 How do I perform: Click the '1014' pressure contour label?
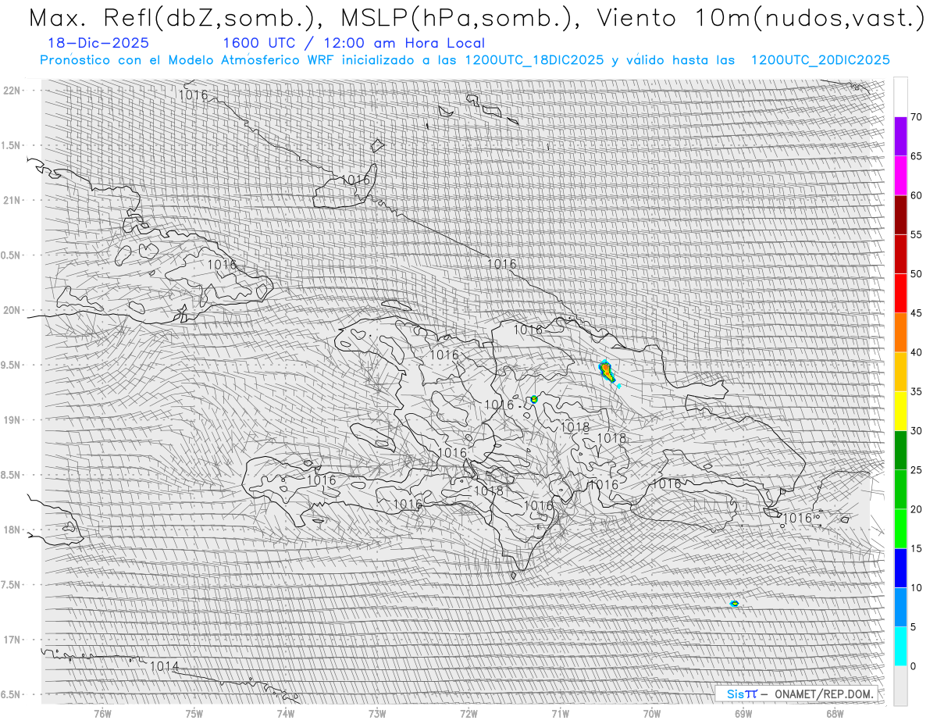click(x=164, y=666)
